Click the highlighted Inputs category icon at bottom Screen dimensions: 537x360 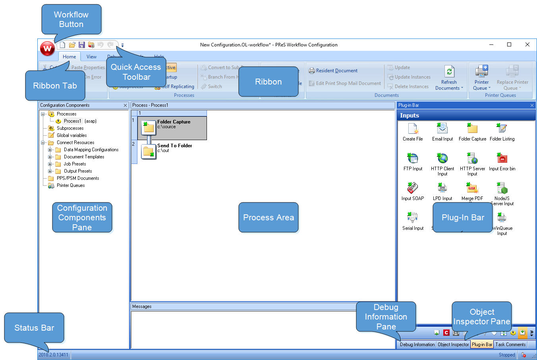[522, 333]
